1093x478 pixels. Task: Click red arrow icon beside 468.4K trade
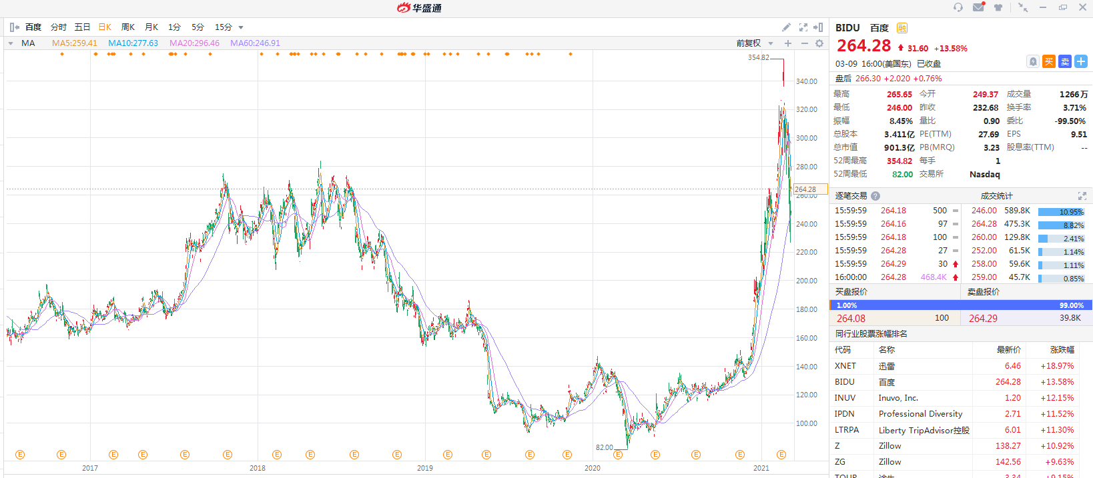pyautogui.click(x=956, y=277)
